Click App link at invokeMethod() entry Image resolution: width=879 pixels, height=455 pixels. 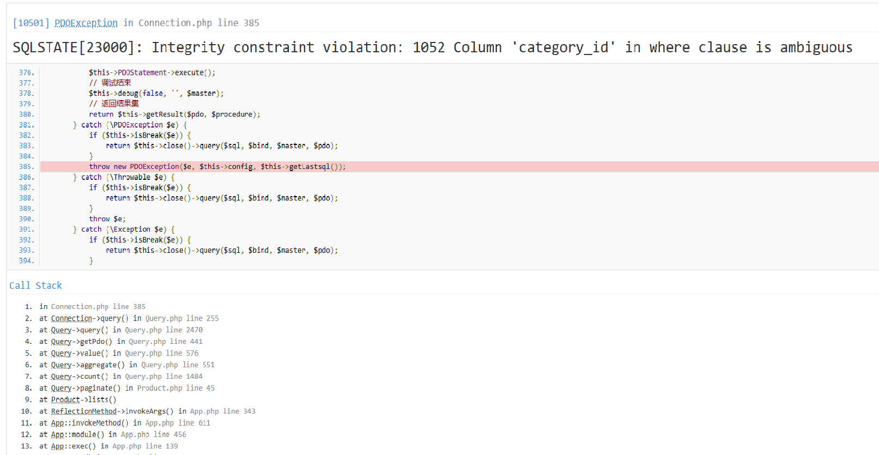coord(57,423)
